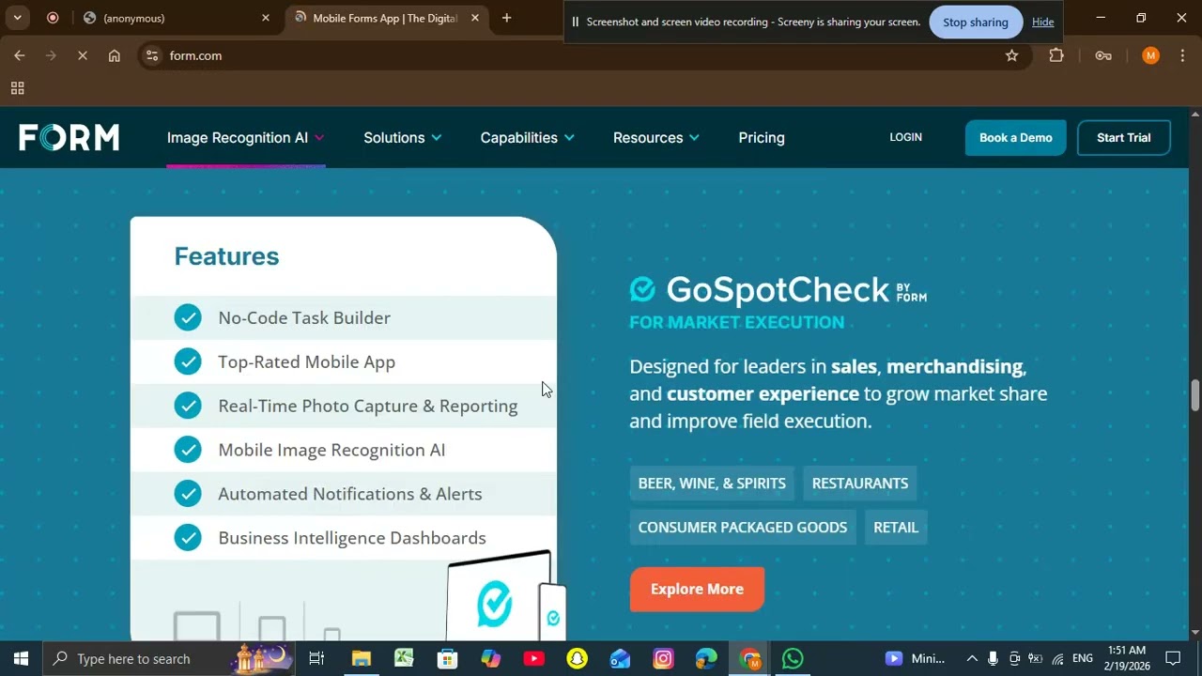Open the password manager key icon
This screenshot has width=1202, height=676.
click(x=1103, y=55)
